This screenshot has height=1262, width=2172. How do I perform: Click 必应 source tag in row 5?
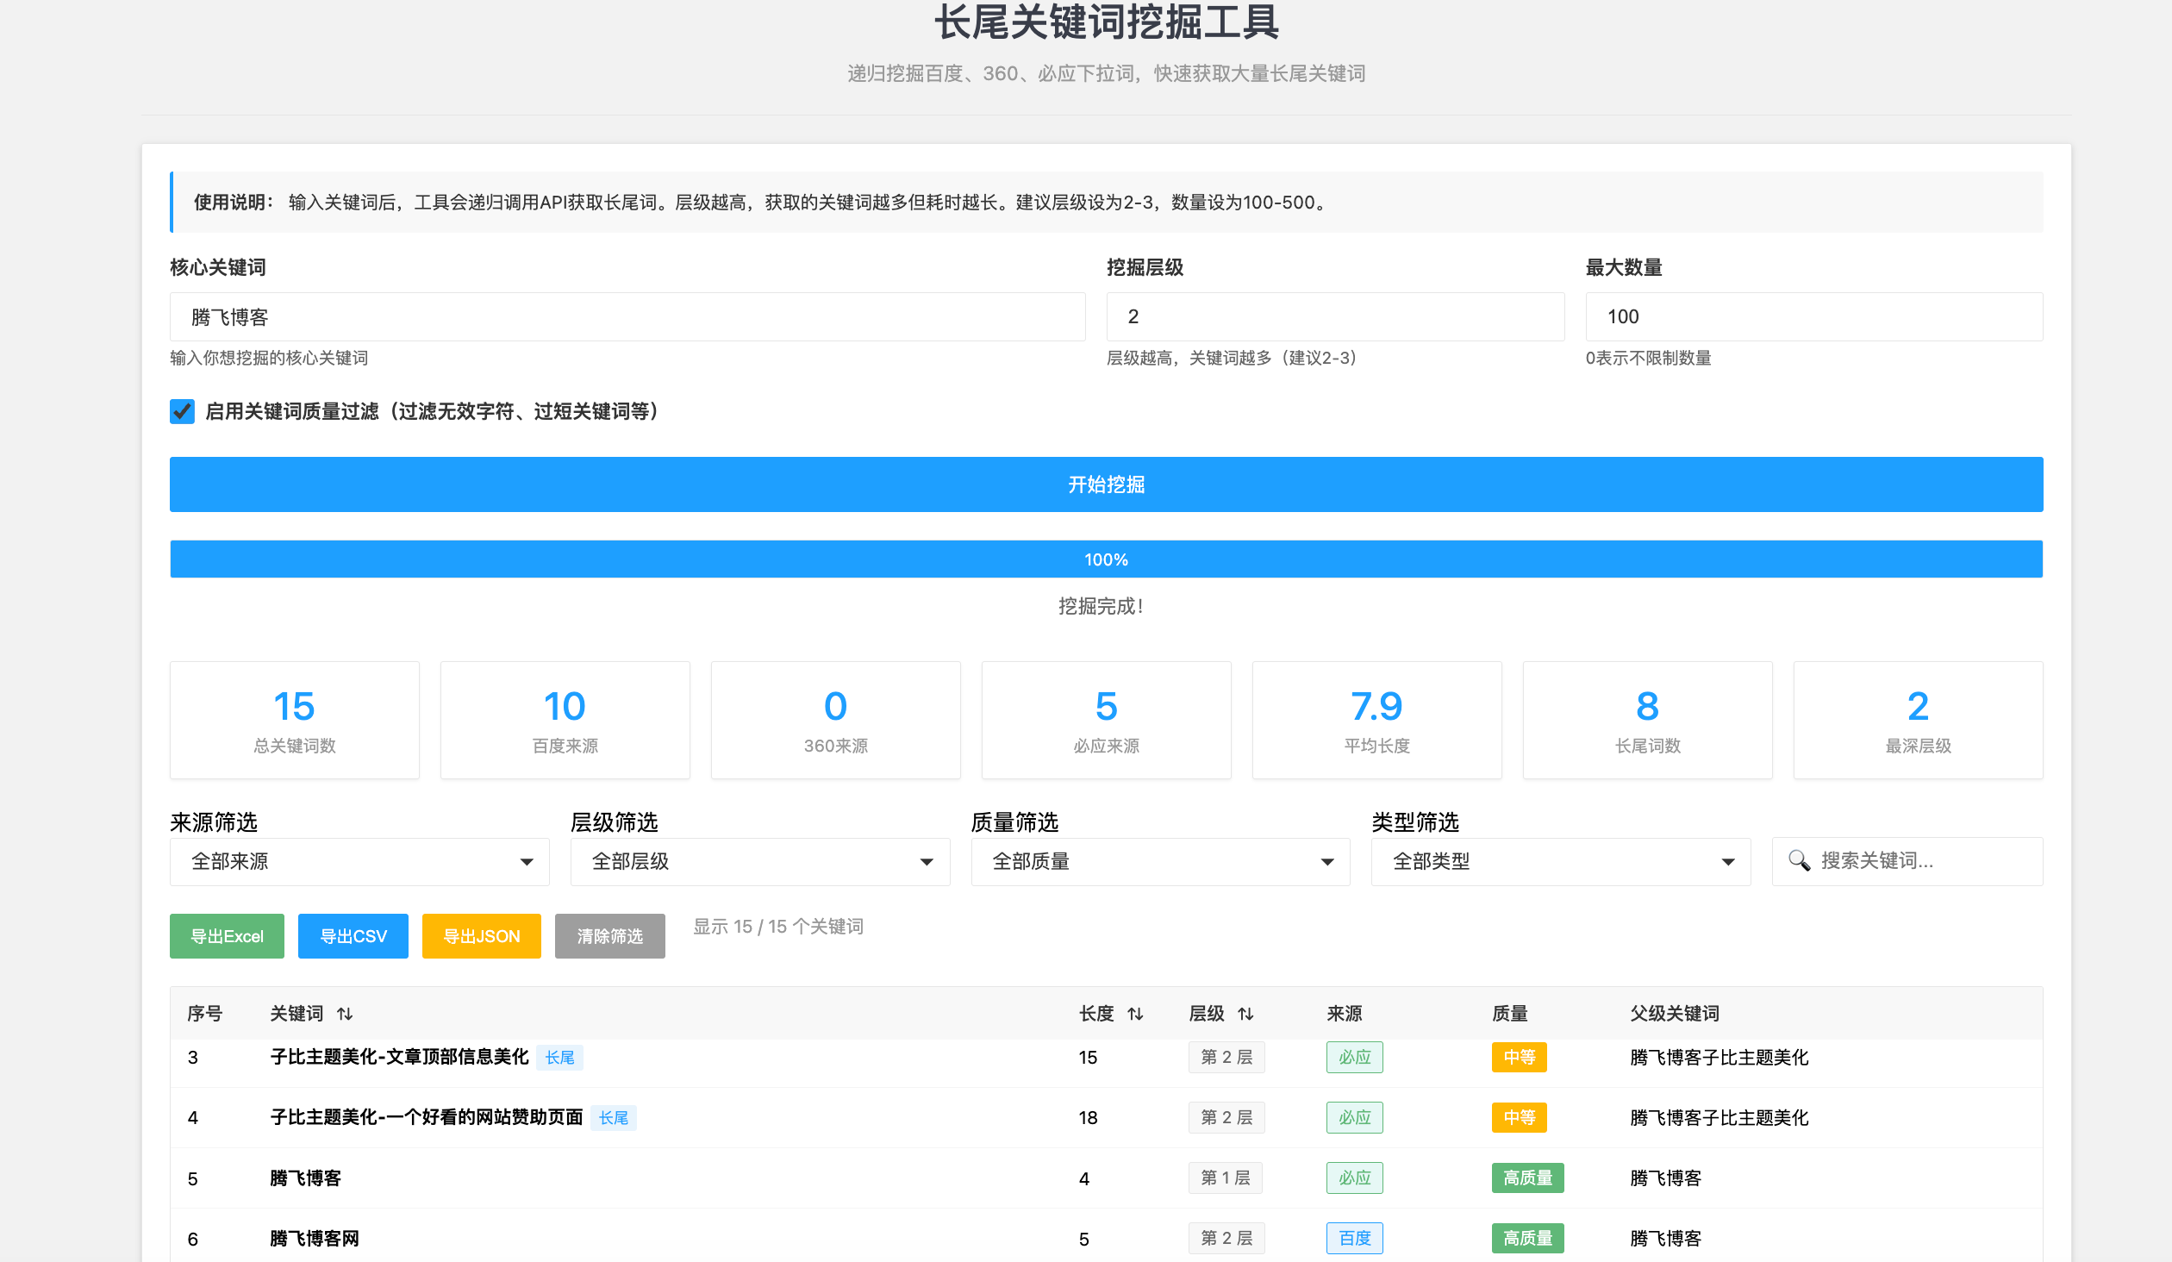(x=1355, y=1178)
